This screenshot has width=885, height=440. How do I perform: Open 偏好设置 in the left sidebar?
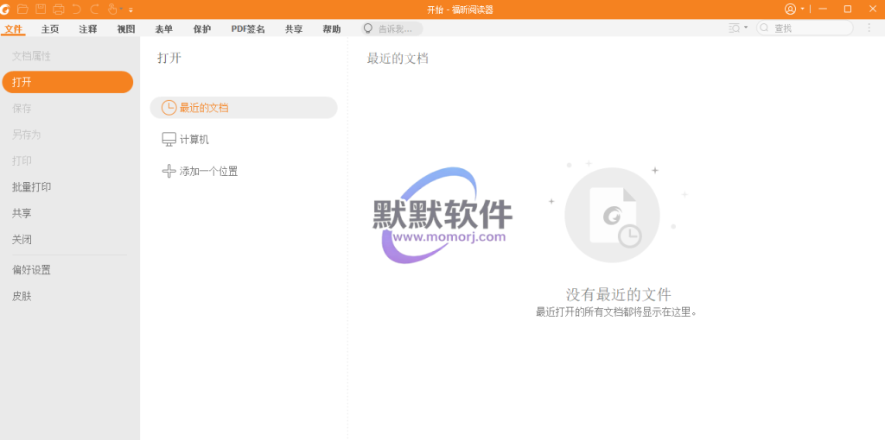(x=31, y=269)
